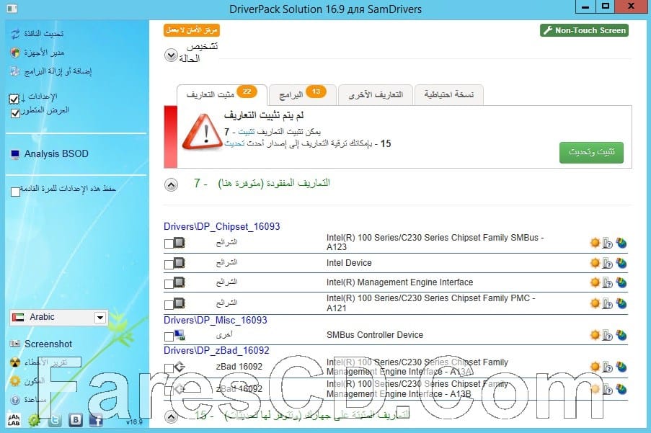Check the box for SMBus - A123 driver
This screenshot has width=651, height=433.
point(169,244)
